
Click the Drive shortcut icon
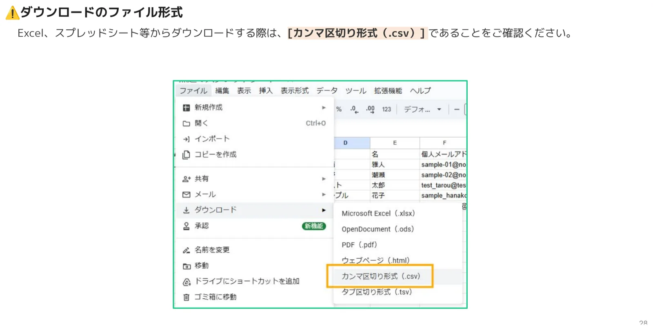[187, 282]
